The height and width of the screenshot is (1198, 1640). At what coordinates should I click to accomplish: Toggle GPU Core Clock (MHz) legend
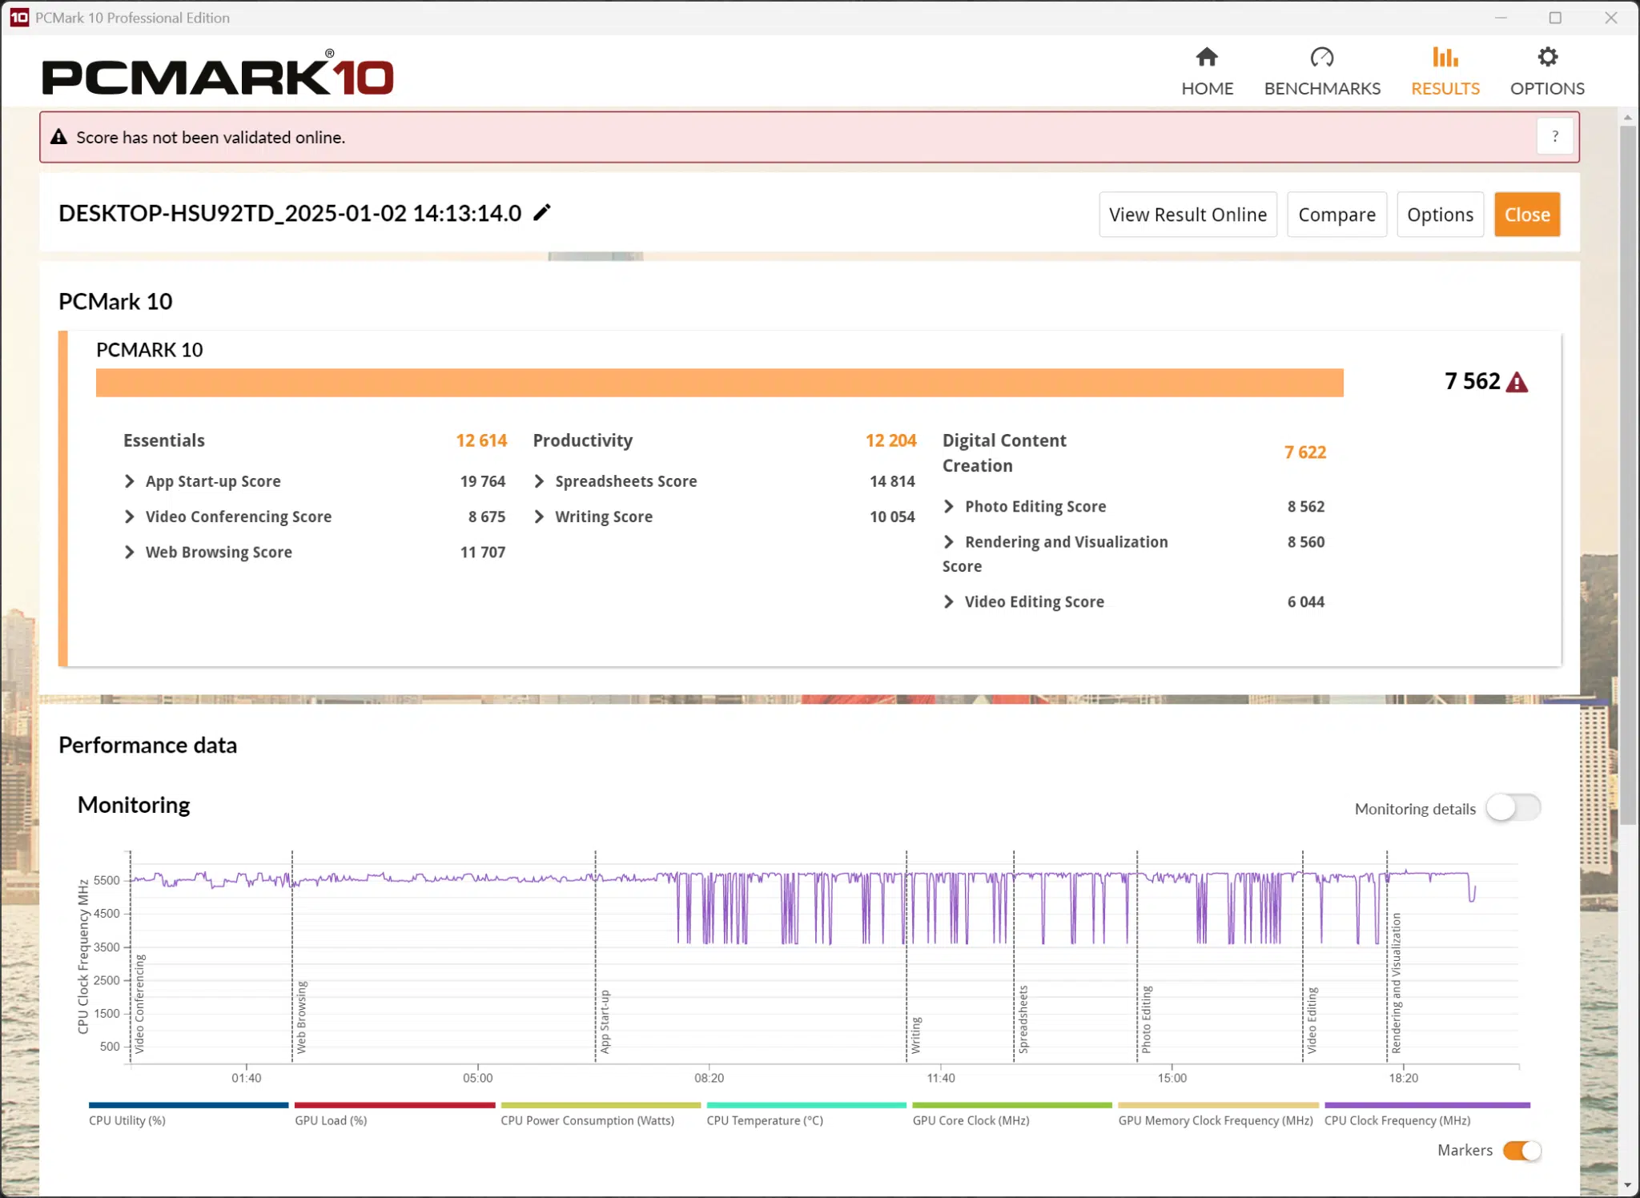(1012, 1115)
